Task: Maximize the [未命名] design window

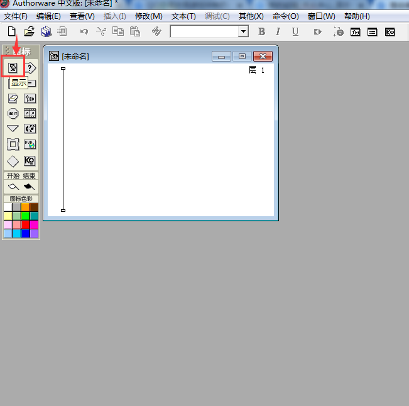Action: click(242, 57)
